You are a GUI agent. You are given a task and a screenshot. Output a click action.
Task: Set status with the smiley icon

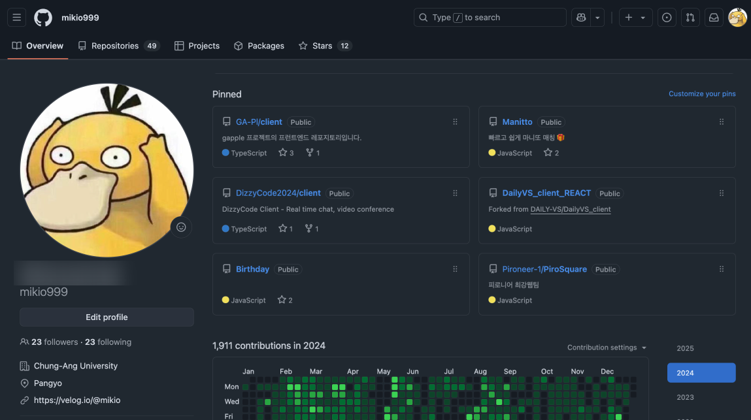[181, 227]
